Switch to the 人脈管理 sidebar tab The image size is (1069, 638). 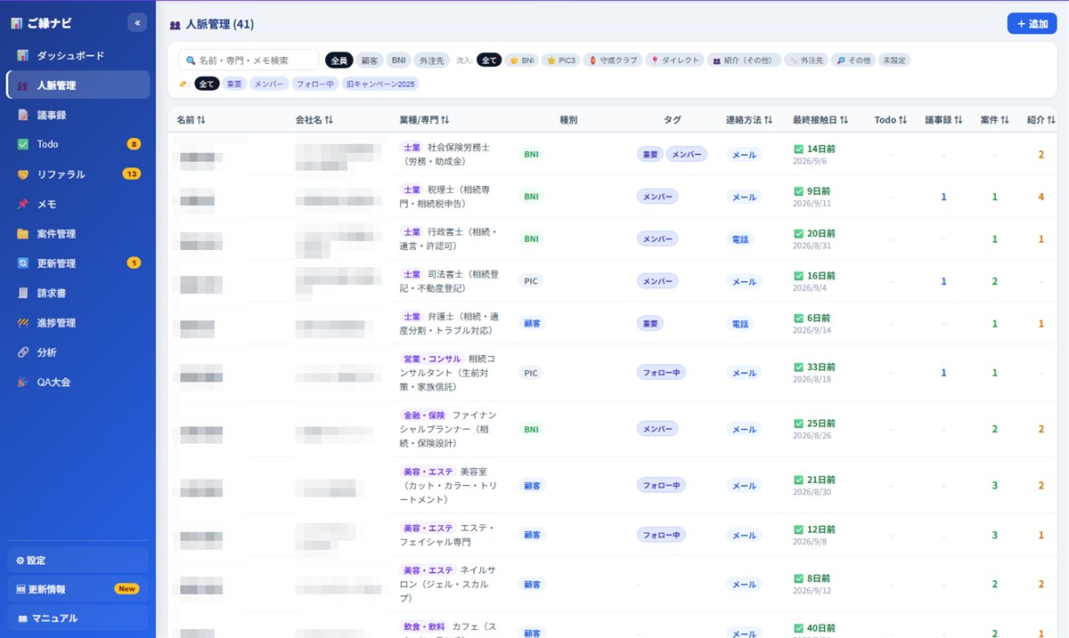coord(78,85)
